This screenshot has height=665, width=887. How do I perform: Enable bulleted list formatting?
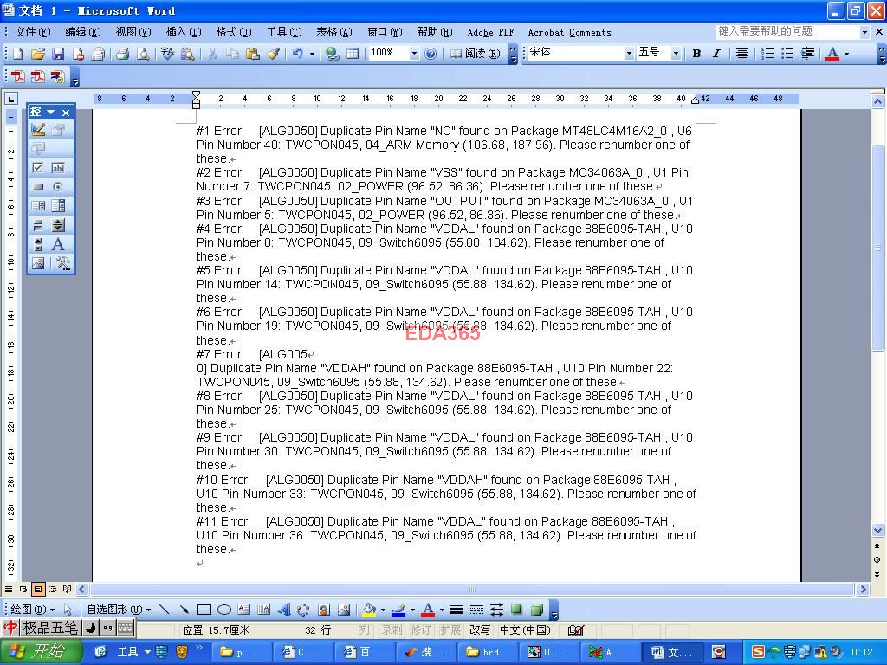click(x=787, y=54)
